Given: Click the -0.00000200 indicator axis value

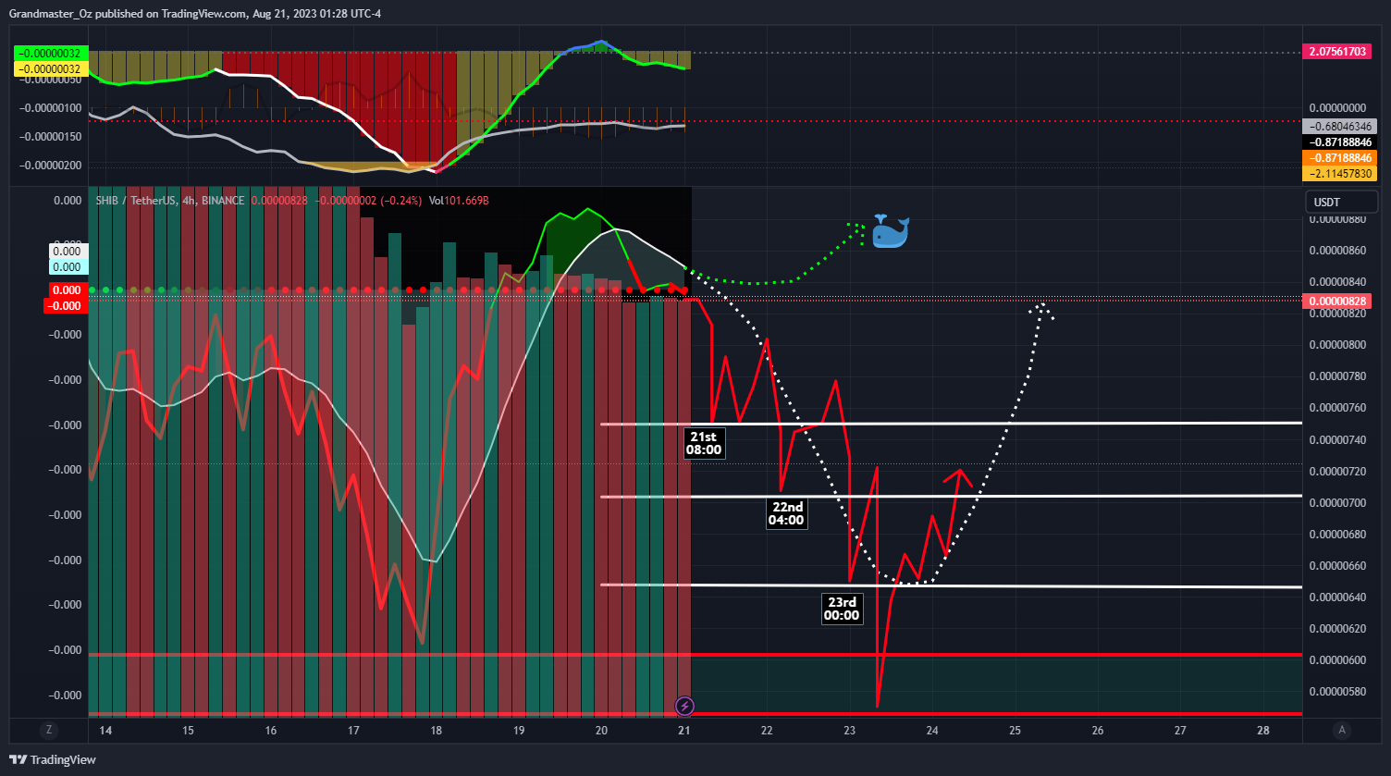Looking at the screenshot, I should tap(49, 165).
